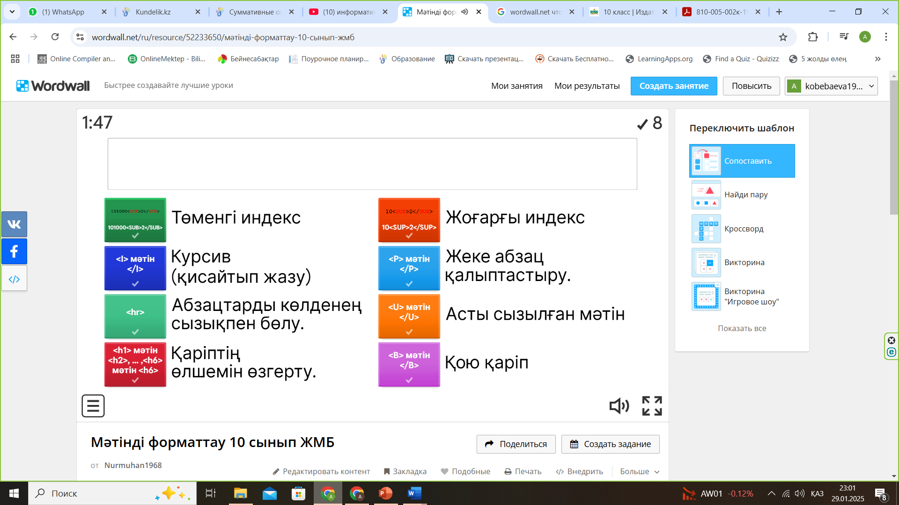Mute the game sound speaker icon

619,406
